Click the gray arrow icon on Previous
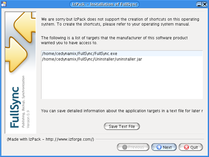This screenshot has height=157, width=209. [125, 147]
